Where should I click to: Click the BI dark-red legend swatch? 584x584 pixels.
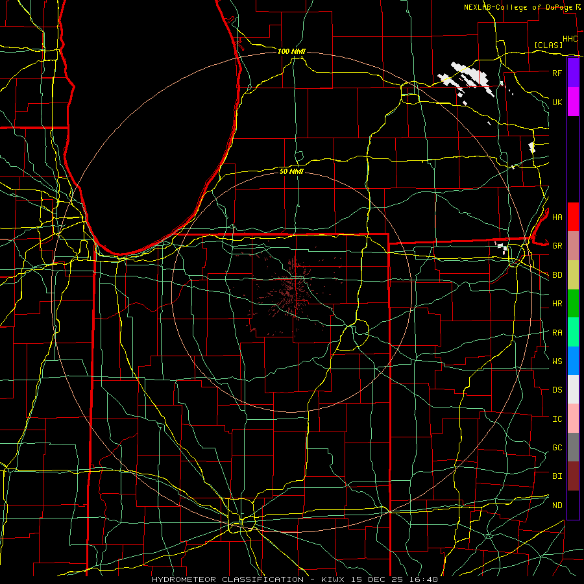coord(573,476)
